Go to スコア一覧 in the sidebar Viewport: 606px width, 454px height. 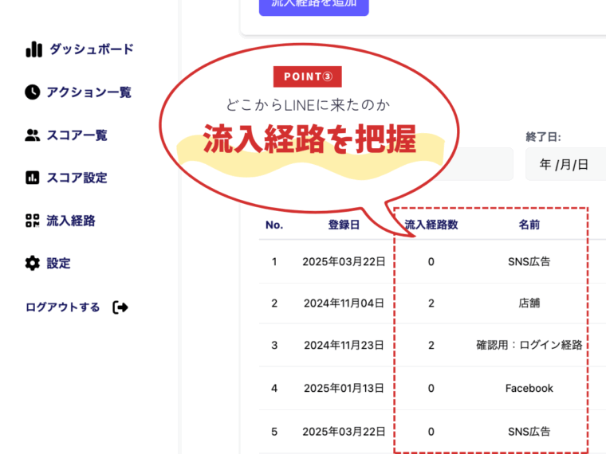[x=77, y=135]
